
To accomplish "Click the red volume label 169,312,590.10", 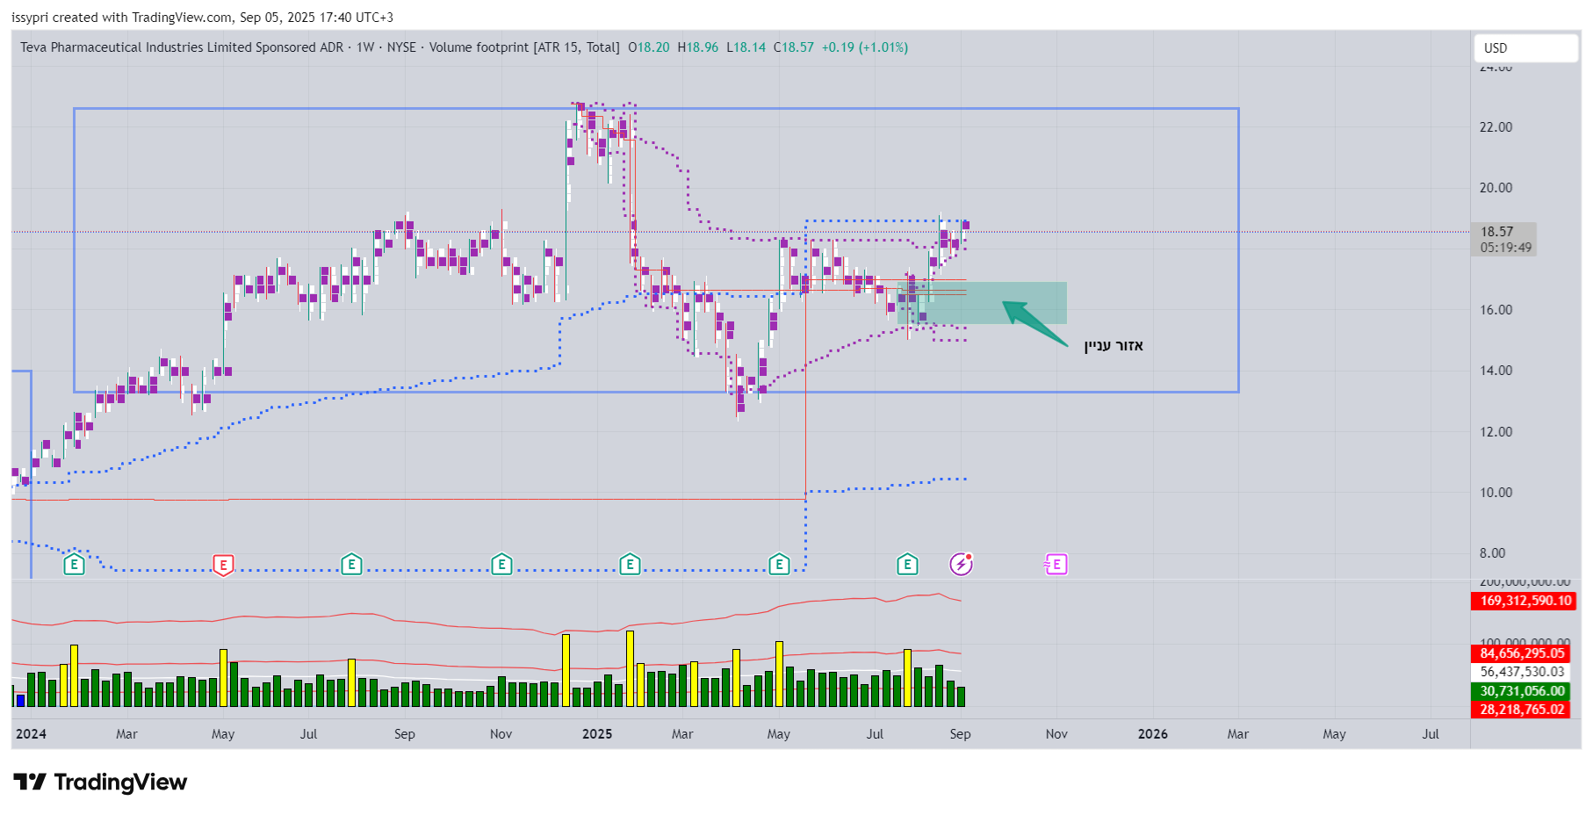I will (x=1524, y=601).
